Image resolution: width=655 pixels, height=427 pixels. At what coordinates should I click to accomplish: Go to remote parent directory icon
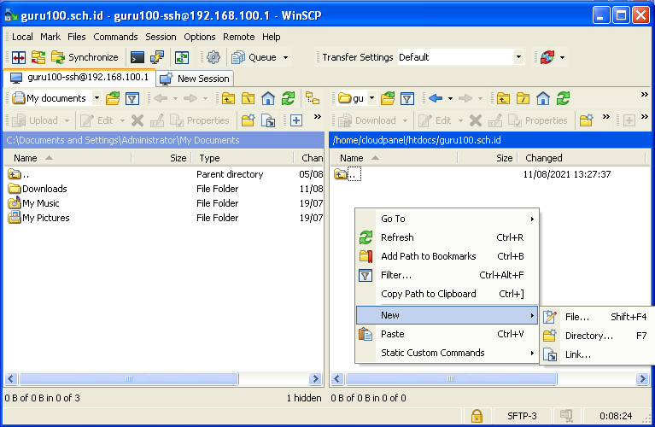coord(503,98)
